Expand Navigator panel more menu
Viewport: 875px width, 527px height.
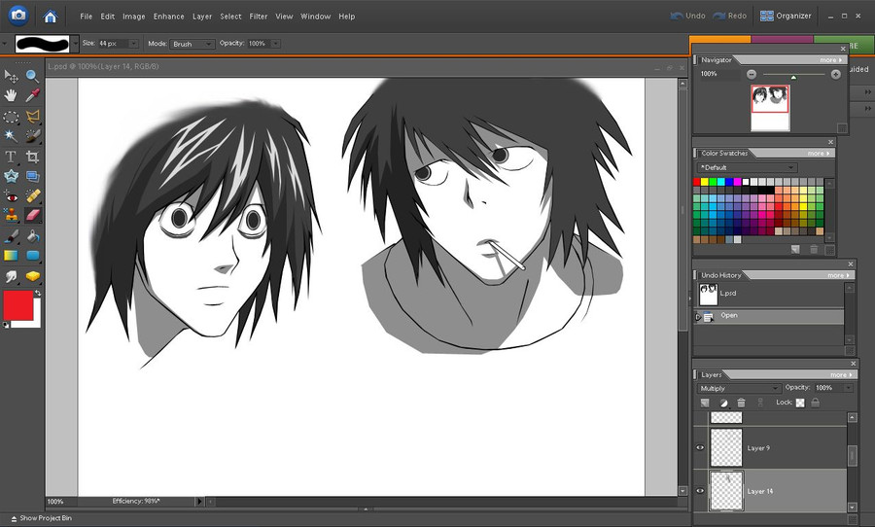pyautogui.click(x=830, y=59)
